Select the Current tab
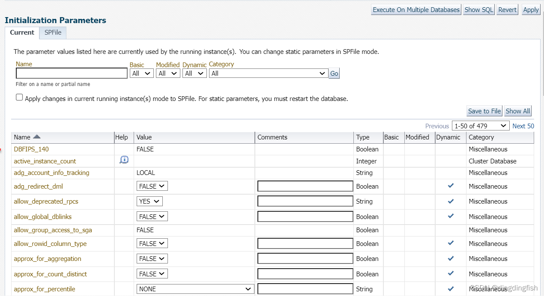Screen dimensions: 544x296 (x=22, y=33)
